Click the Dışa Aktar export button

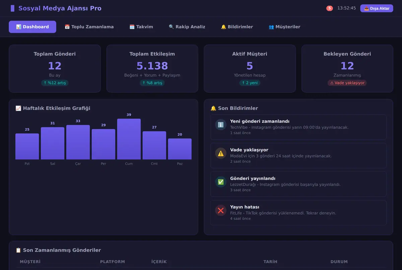pyautogui.click(x=377, y=8)
